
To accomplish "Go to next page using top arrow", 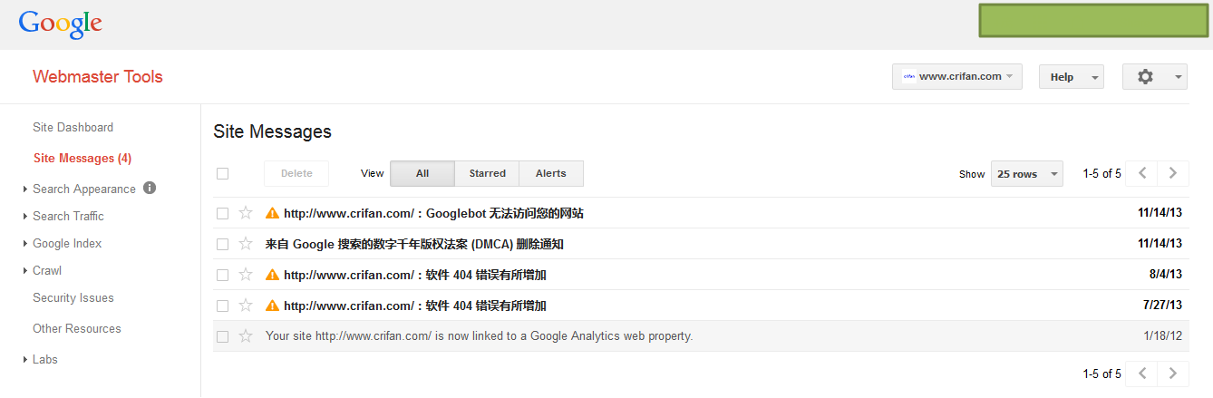I will (1173, 173).
